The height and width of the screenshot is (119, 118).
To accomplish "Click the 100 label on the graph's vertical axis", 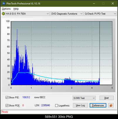I will pyautogui.click(x=8, y=21).
